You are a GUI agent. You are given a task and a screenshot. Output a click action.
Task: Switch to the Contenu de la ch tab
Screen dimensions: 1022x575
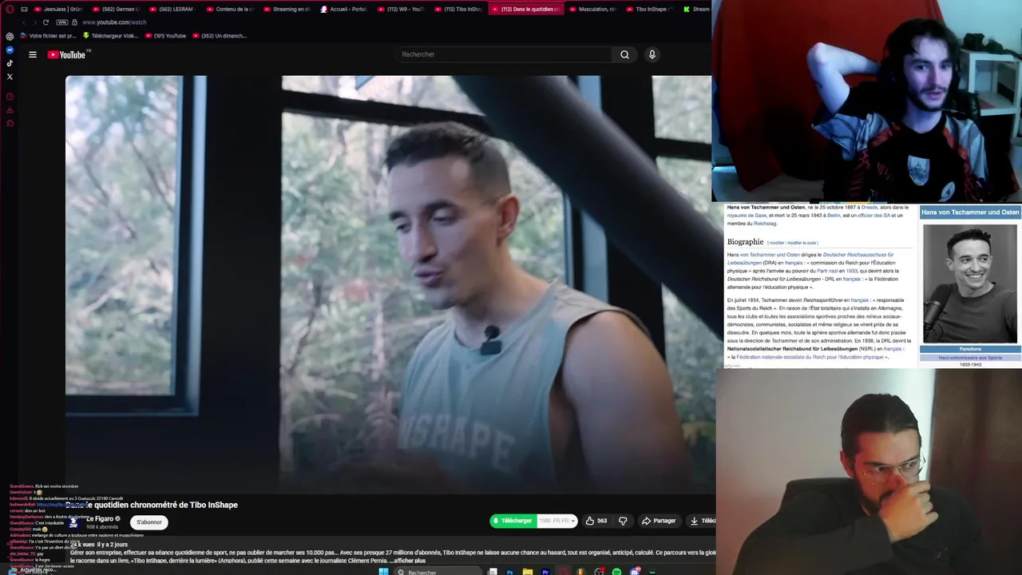[x=230, y=9]
